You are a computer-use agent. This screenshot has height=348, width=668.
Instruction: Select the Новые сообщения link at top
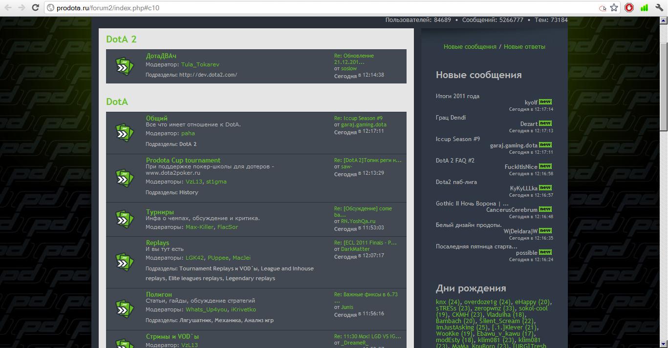(x=470, y=47)
